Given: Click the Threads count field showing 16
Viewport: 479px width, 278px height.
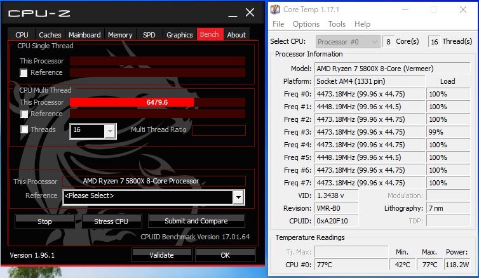Looking at the screenshot, I should pyautogui.click(x=435, y=41).
